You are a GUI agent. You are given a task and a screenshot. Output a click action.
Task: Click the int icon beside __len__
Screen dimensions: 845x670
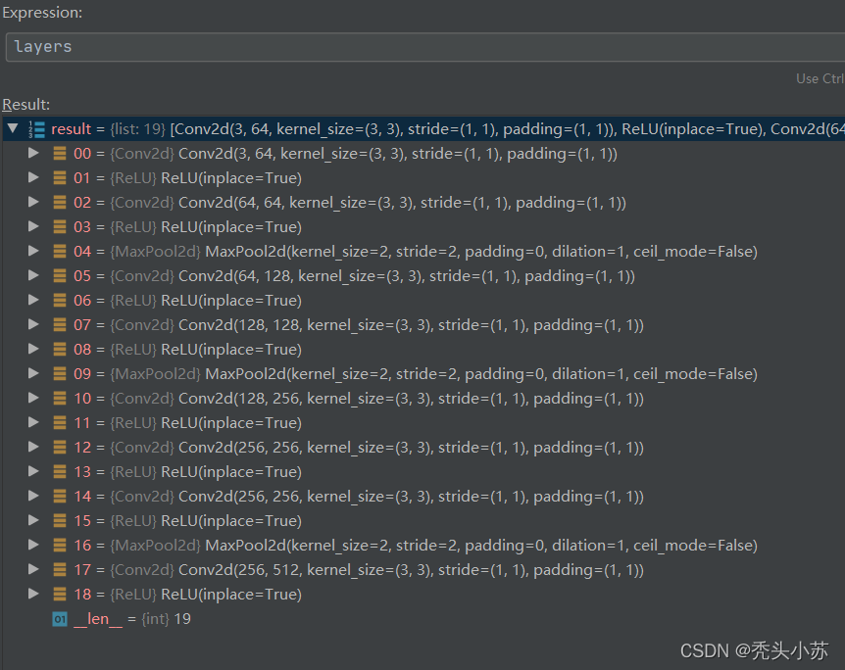60,619
